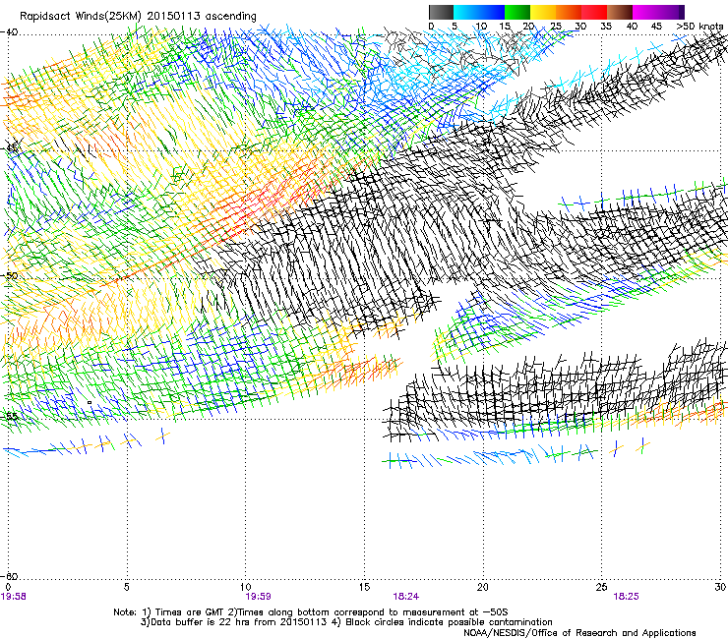Click the longitude 20 axis label
This screenshot has width=728, height=639.
point(483,587)
